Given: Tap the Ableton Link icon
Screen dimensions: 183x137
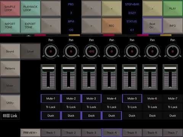Looking at the screenshot, I should (x=10, y=116).
